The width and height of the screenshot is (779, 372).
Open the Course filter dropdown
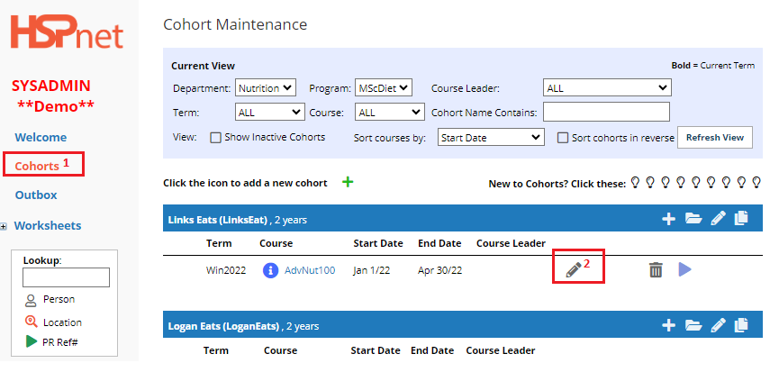click(389, 112)
